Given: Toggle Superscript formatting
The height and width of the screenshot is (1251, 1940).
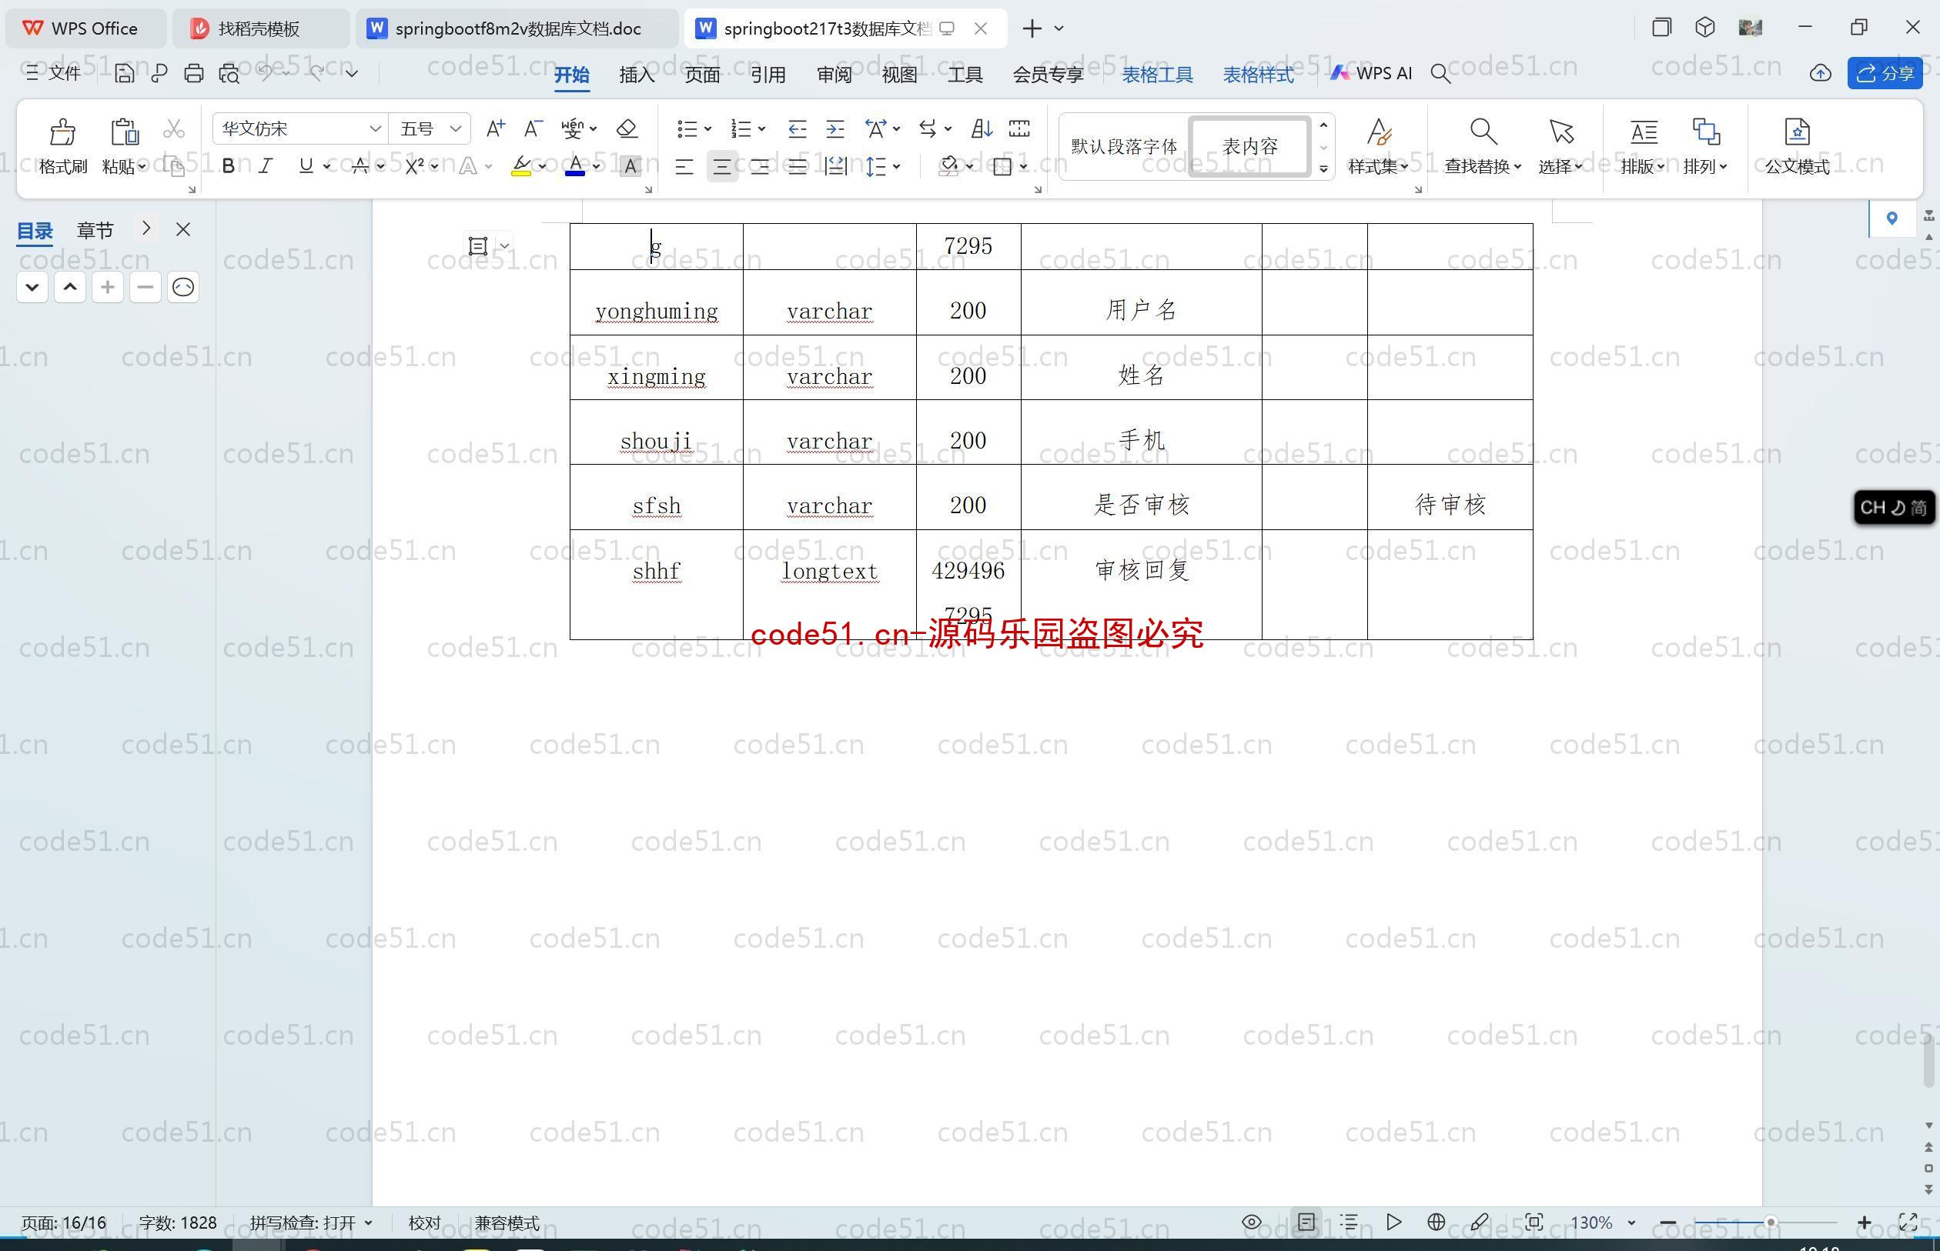Looking at the screenshot, I should pos(414,165).
